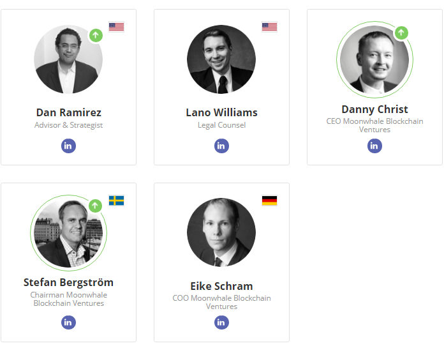Click green arrow badge on Danny Christ's photo
Viewport: 444px width, 348px height.
(x=401, y=32)
